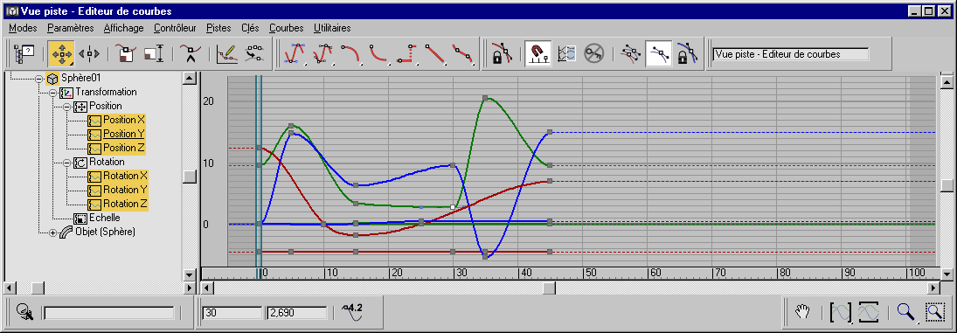The height and width of the screenshot is (333, 957).
Task: Collapse the Rotation branch
Action: [67, 163]
